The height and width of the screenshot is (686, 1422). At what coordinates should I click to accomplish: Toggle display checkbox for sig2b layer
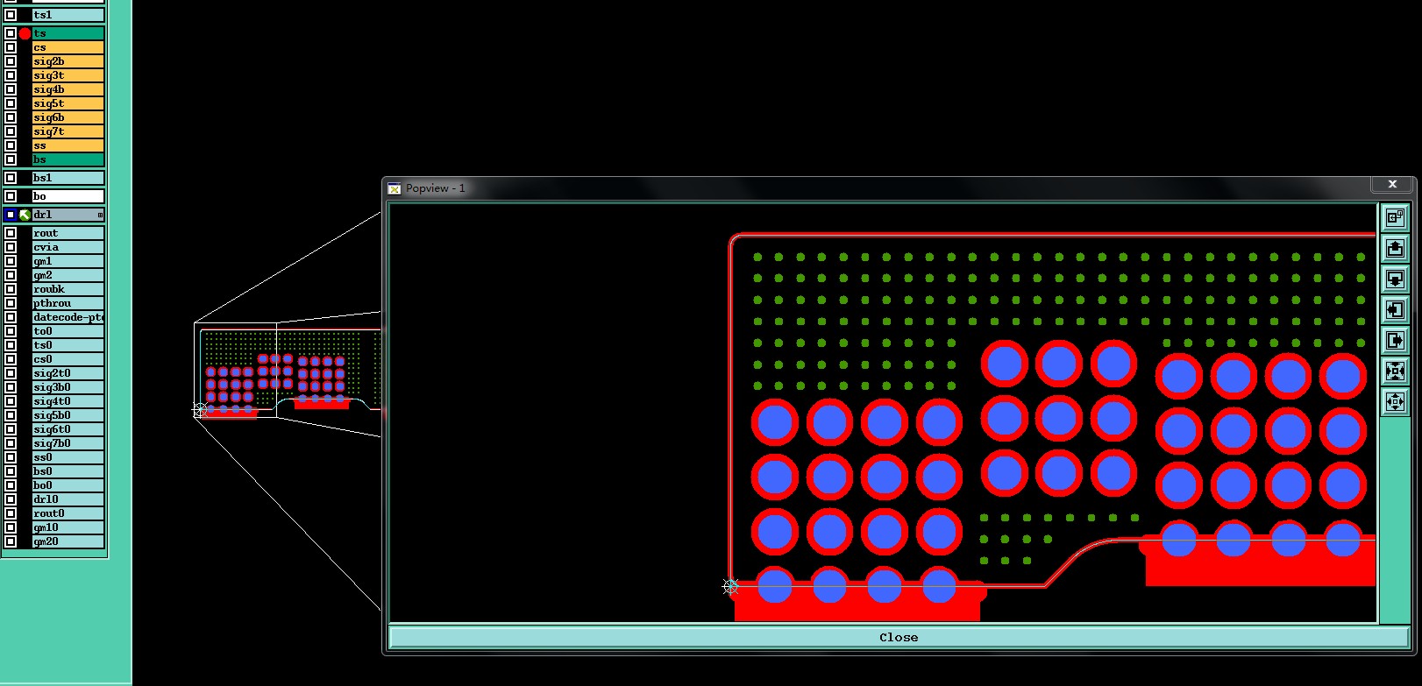(11, 61)
